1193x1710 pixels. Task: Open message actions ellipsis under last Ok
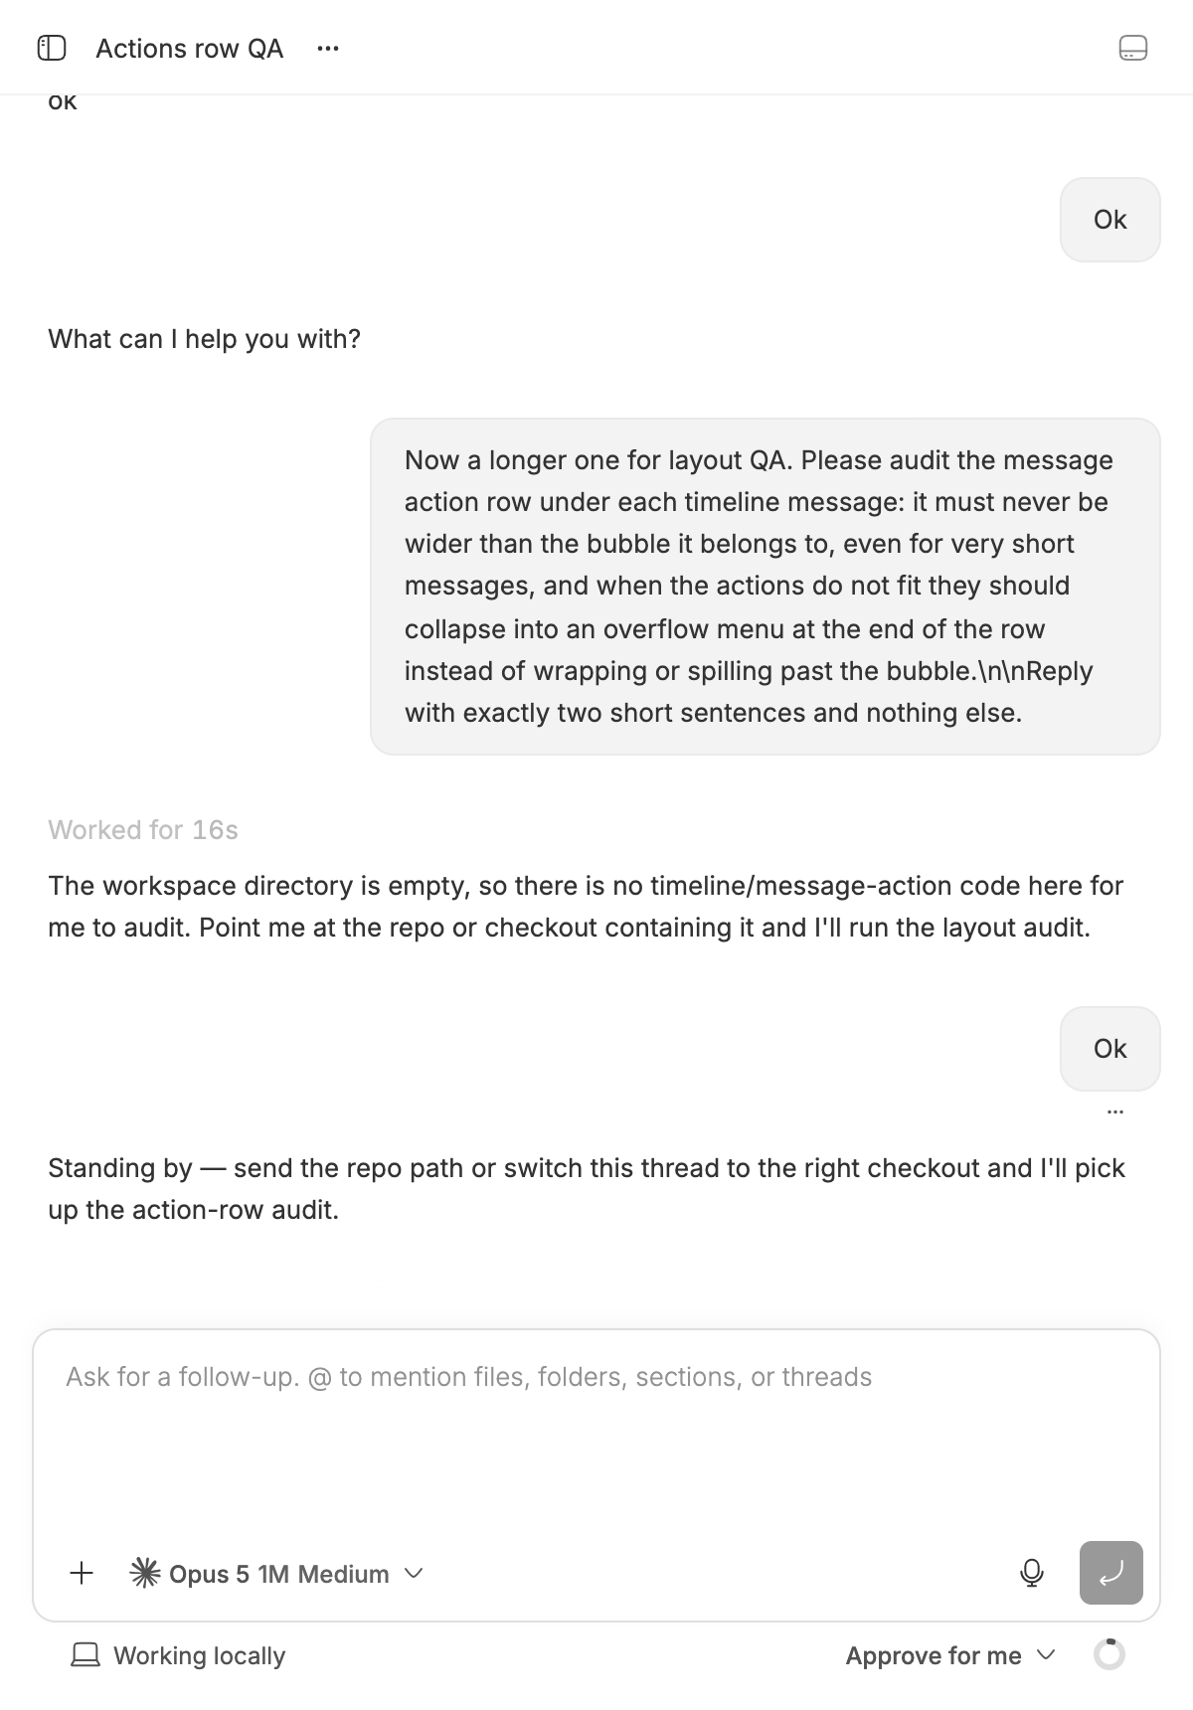pos(1115,1111)
